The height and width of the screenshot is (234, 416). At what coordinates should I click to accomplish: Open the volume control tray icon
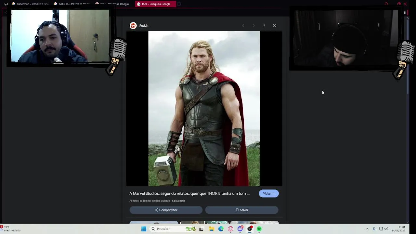[x=386, y=229]
